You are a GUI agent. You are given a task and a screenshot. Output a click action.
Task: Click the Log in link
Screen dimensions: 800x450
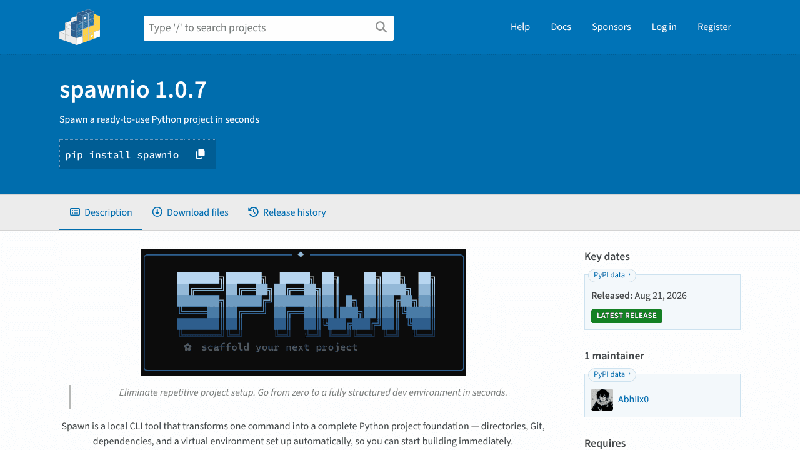point(664,27)
